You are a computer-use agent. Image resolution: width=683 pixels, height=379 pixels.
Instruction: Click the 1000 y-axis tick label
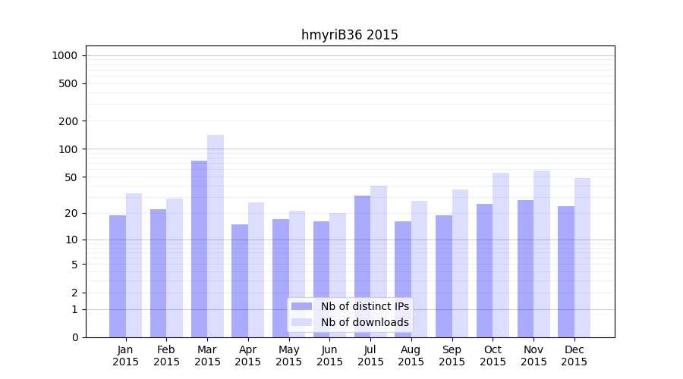click(x=65, y=55)
